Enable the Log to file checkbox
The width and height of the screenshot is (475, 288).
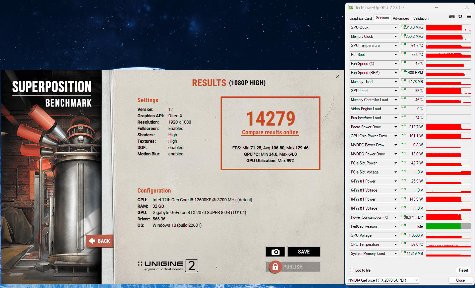pos(352,270)
